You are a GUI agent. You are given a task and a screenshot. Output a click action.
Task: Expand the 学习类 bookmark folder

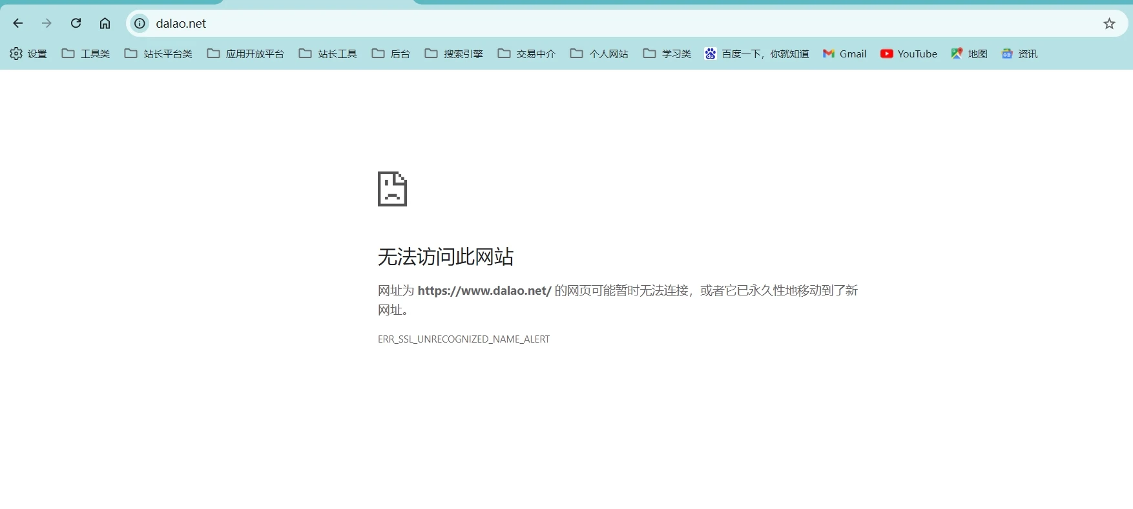coord(667,54)
